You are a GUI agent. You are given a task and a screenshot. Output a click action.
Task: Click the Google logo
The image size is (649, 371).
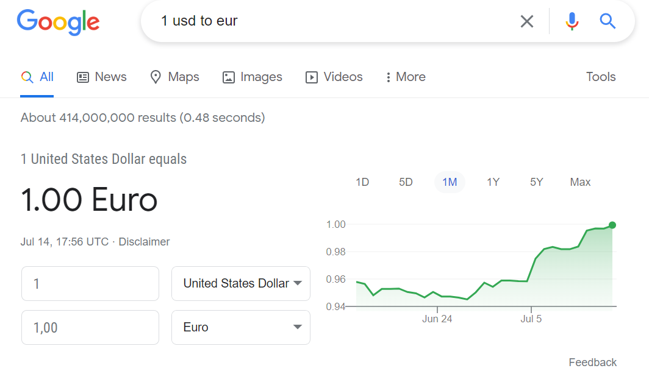pyautogui.click(x=58, y=21)
